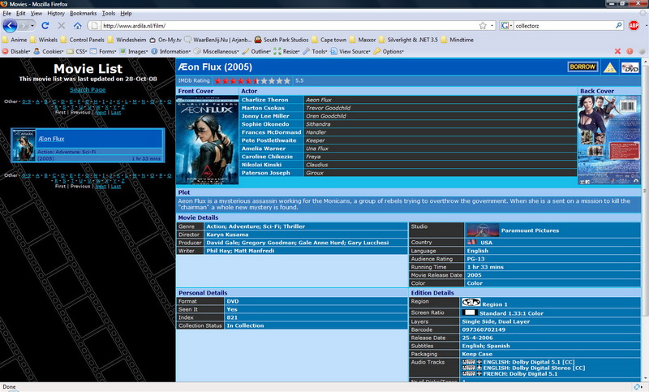Screen dimensions: 649x392
Task: Click the red exclamation icon on the developer toolbar
Action: pos(630,51)
